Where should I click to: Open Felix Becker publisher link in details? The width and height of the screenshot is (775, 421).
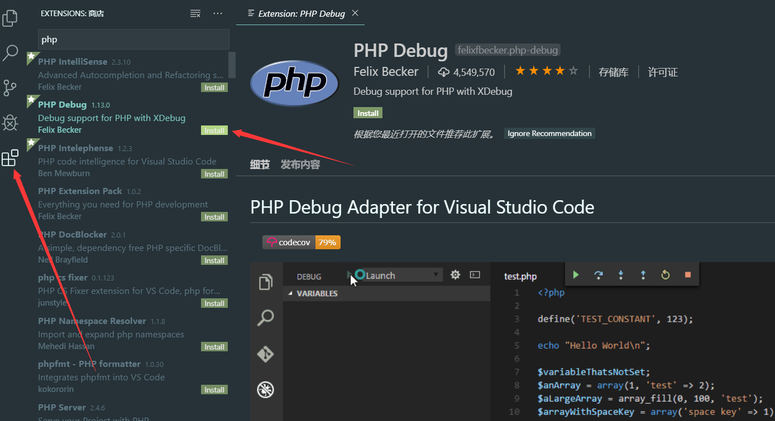pyautogui.click(x=386, y=72)
